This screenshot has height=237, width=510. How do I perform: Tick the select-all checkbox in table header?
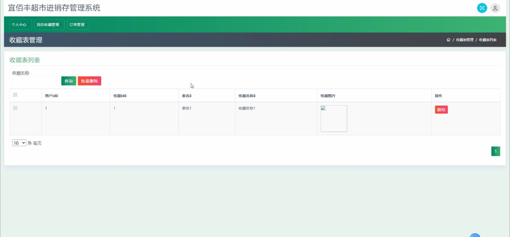coord(15,95)
